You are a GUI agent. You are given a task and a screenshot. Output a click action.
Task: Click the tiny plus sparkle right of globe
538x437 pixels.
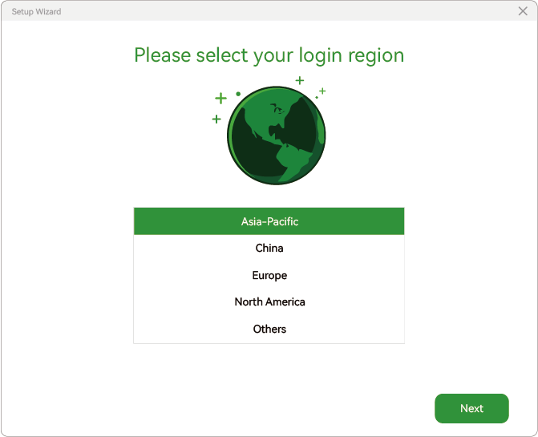pos(322,91)
